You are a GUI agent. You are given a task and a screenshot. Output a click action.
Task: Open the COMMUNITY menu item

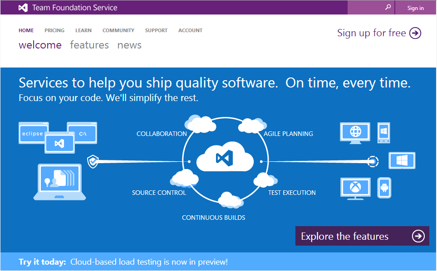(x=118, y=30)
